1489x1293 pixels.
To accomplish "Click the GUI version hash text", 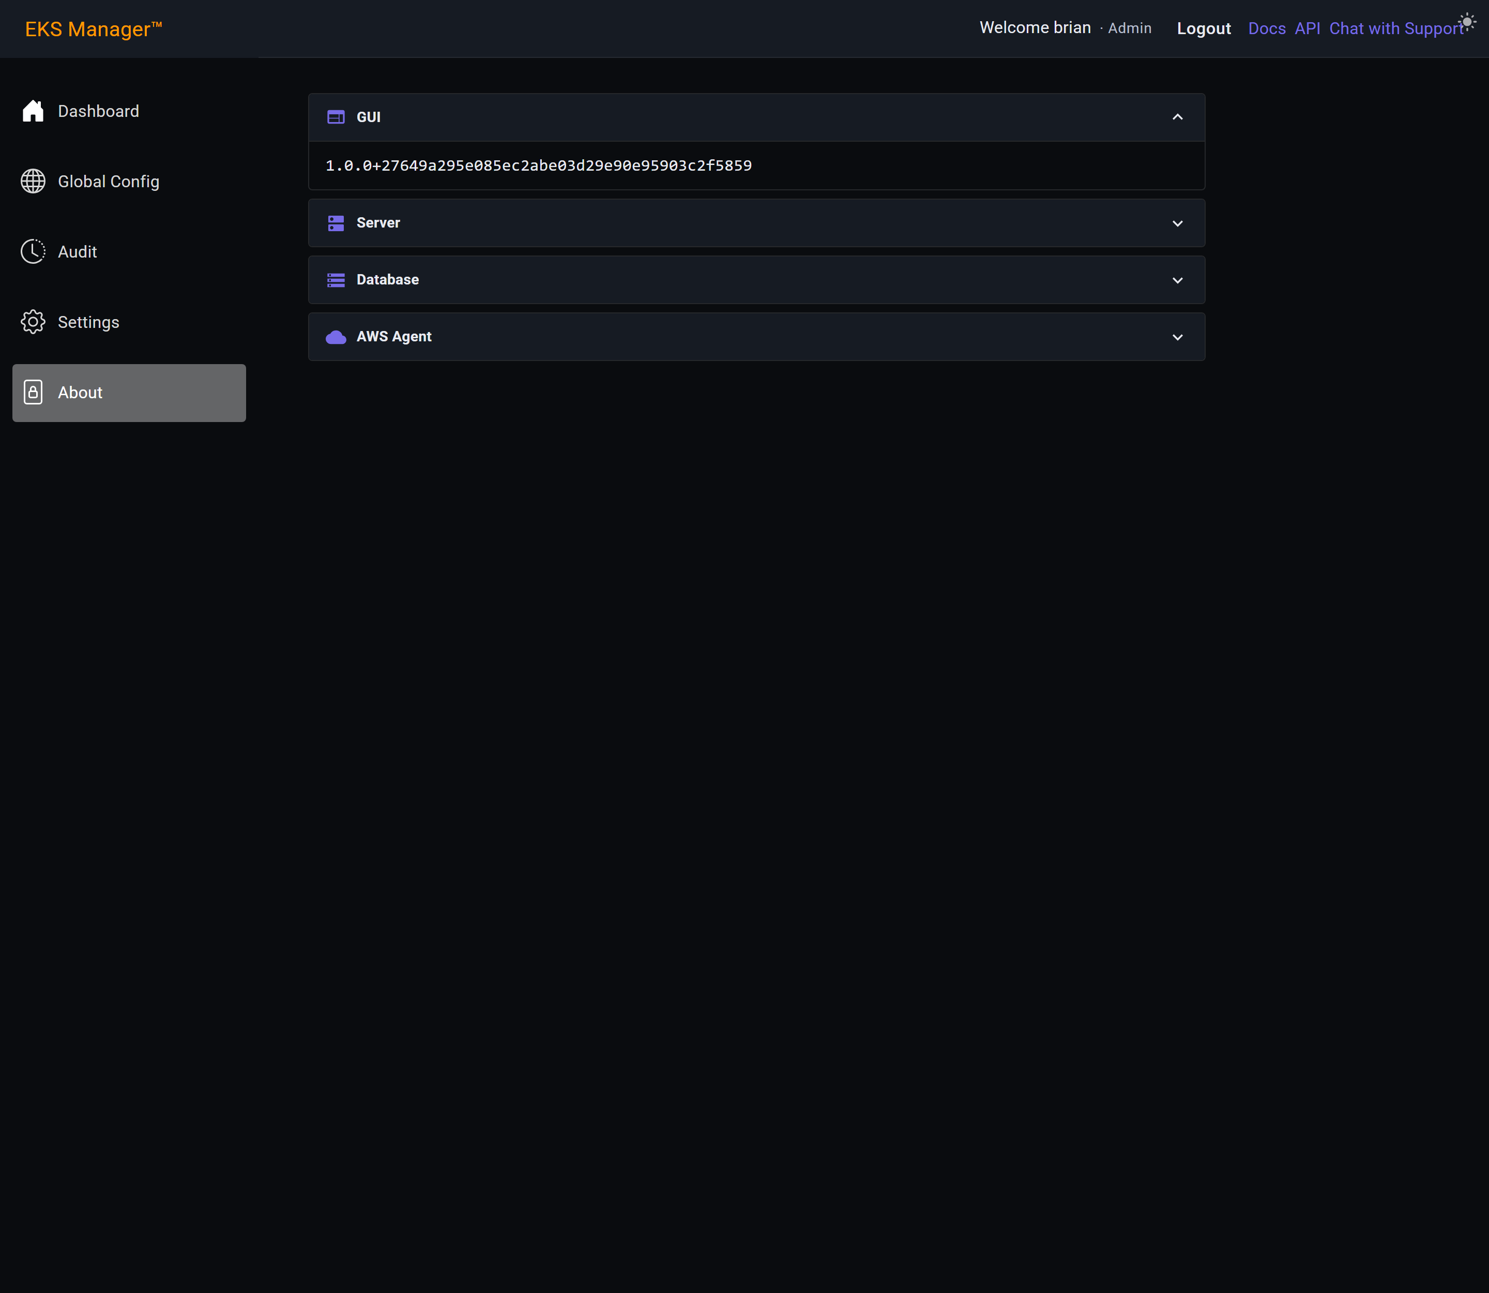I will 538,165.
